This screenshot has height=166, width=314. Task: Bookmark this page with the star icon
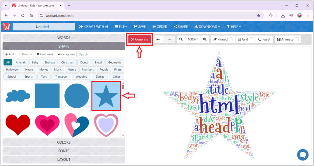pos(258,15)
